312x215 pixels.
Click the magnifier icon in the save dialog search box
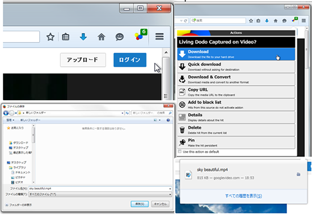(170, 113)
